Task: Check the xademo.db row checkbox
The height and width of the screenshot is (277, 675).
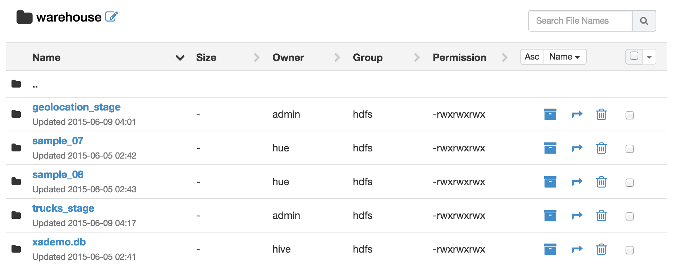Action: pyautogui.click(x=630, y=250)
